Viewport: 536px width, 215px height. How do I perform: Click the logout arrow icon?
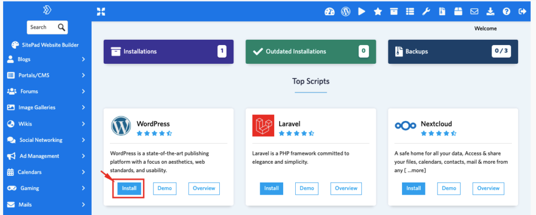pos(522,12)
